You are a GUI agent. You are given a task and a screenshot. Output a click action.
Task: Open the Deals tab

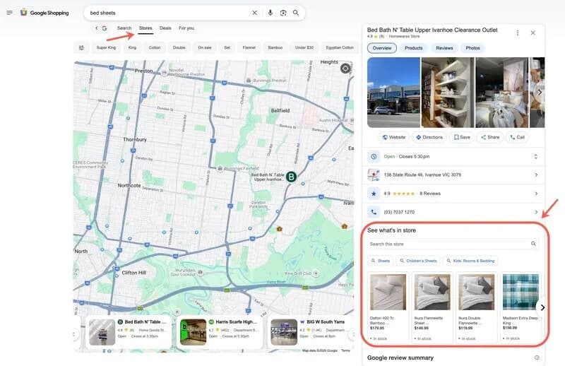tap(165, 28)
